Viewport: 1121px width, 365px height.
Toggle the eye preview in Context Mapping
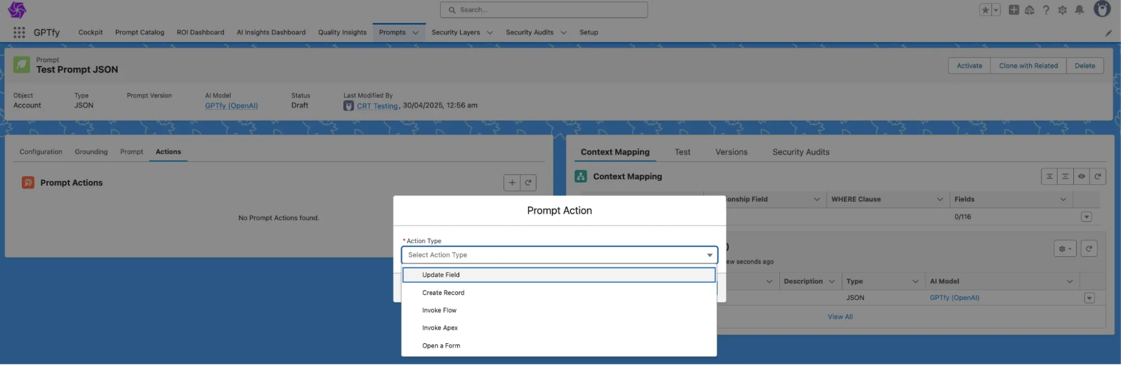1081,176
